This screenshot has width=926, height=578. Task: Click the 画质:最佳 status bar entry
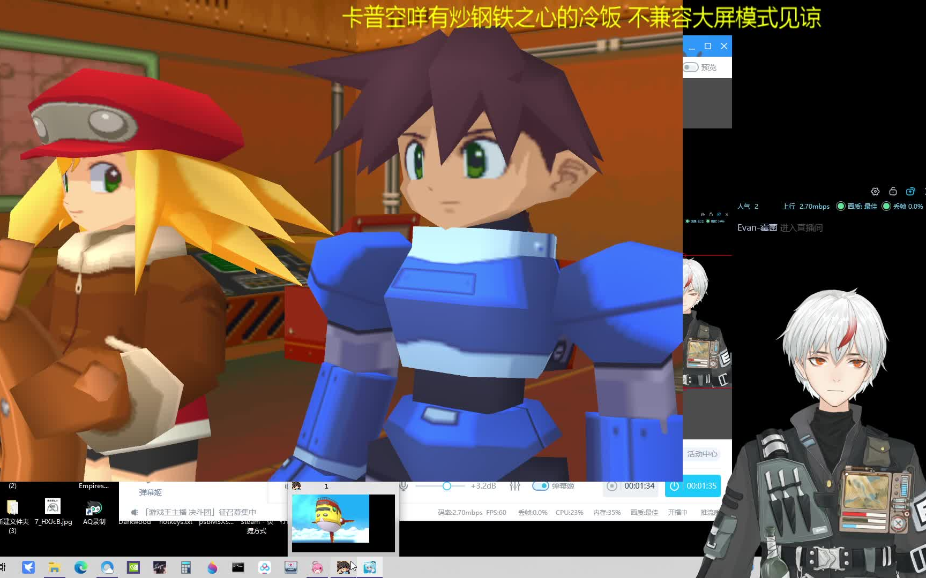pyautogui.click(x=644, y=513)
